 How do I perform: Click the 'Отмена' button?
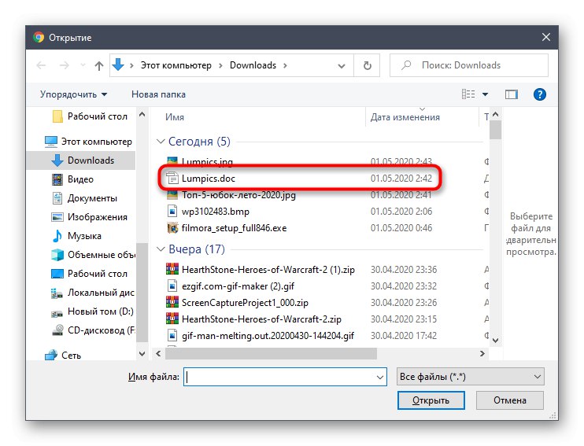coord(510,400)
